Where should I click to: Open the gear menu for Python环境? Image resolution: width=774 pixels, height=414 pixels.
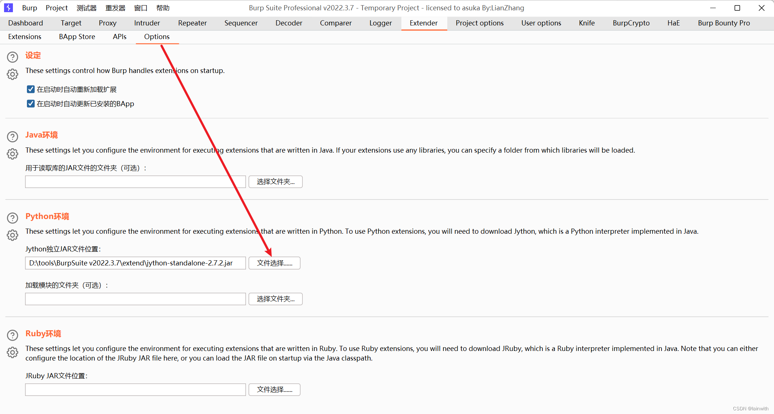[x=13, y=235]
